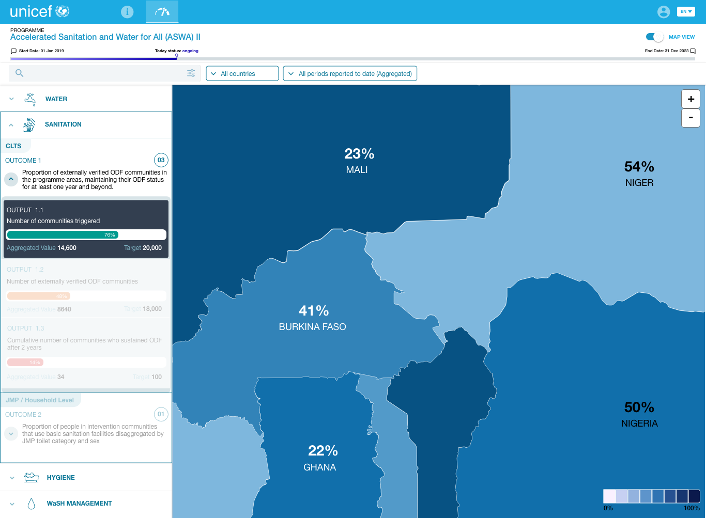The image size is (706, 518).
Task: Click the end date comment icon
Action: coord(693,51)
